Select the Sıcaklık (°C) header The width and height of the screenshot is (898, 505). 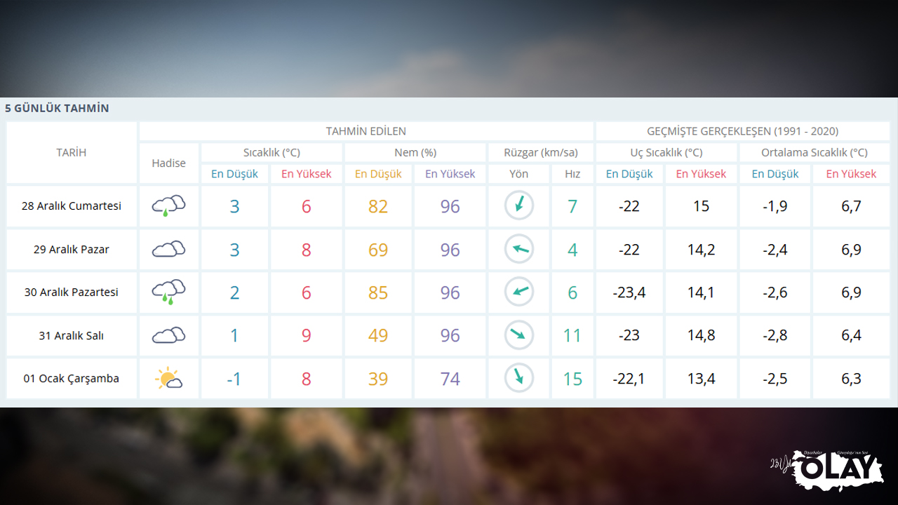click(x=272, y=152)
